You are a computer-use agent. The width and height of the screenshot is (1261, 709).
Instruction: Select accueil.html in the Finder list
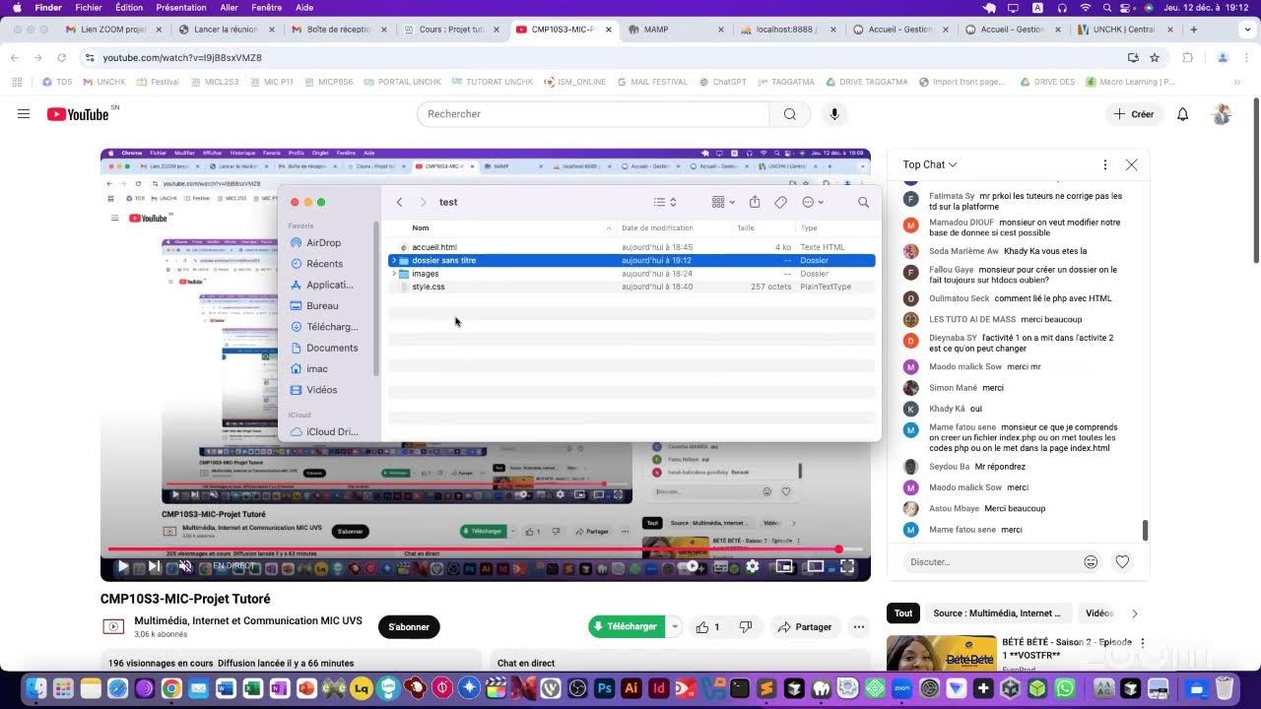pos(631,247)
